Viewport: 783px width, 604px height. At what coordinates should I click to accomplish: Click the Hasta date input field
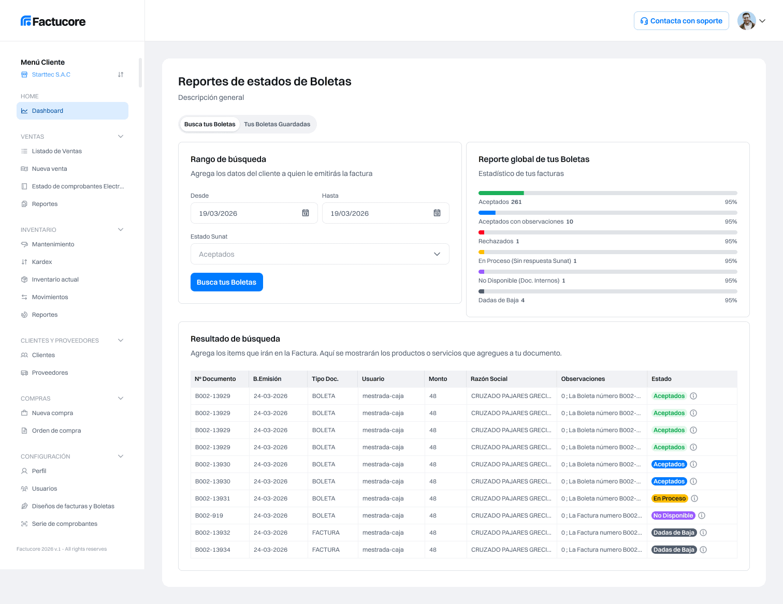point(386,213)
